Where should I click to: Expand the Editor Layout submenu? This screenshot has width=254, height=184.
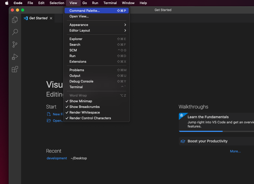97,30
